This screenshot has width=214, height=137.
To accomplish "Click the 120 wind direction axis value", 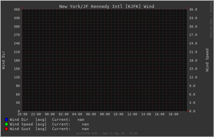I will click(17, 77).
